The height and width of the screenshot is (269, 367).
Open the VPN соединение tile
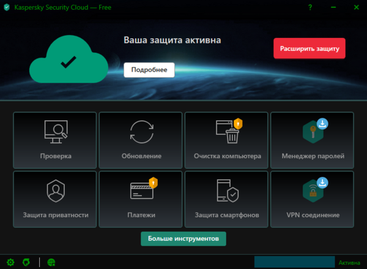coord(312,199)
